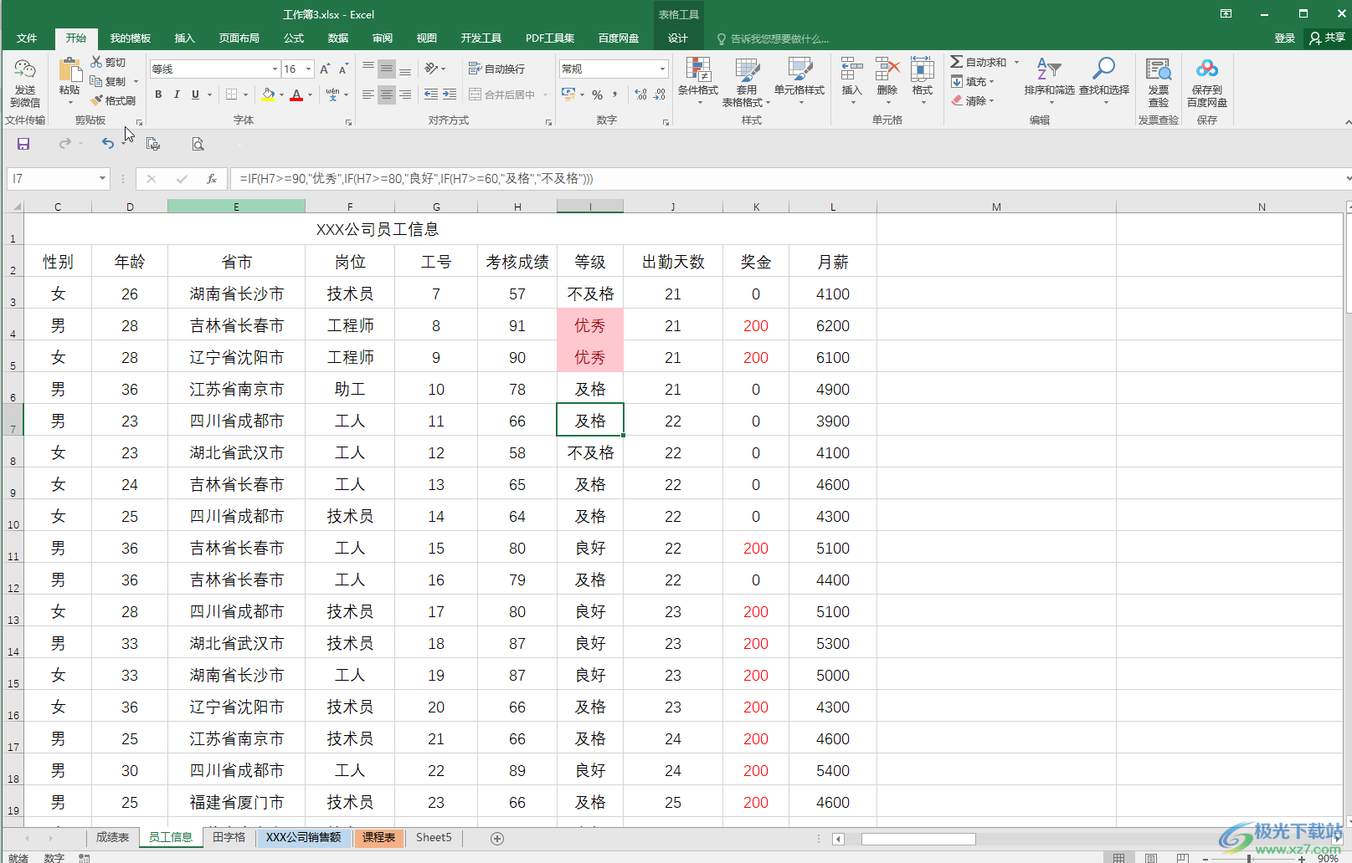Screen dimensions: 1352x863
Task: Open Cell Styles gallery
Action: (799, 81)
